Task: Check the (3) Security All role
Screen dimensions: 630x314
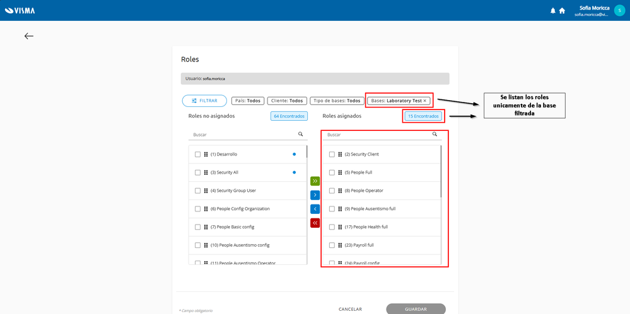Action: click(197, 172)
